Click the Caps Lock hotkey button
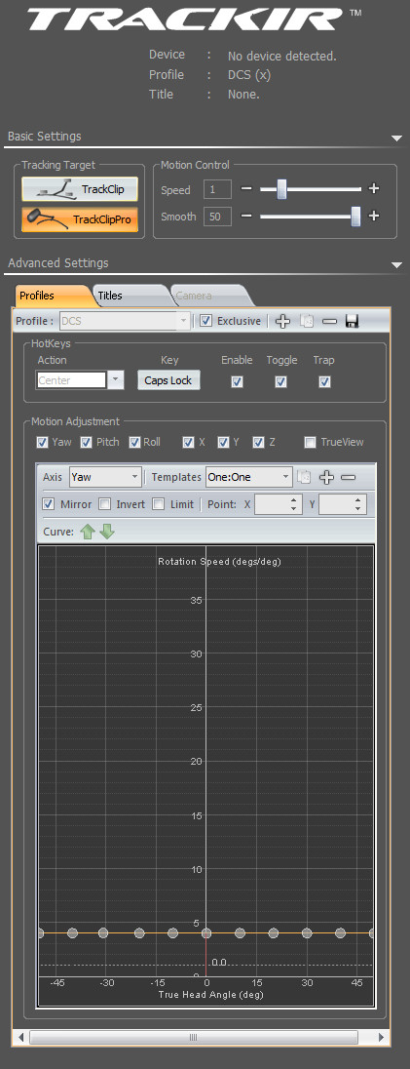The width and height of the screenshot is (410, 1069). pos(168,380)
